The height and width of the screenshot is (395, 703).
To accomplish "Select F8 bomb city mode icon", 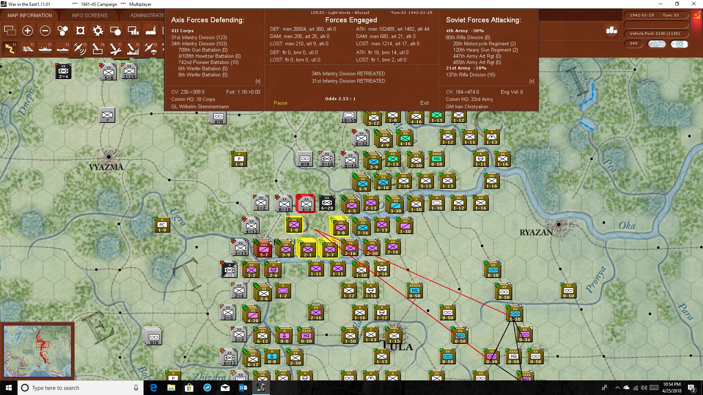I will 133,48.
